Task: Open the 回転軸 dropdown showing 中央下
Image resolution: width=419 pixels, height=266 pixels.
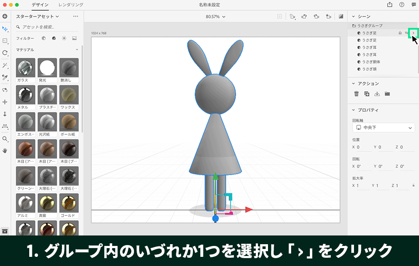Action: [x=383, y=127]
